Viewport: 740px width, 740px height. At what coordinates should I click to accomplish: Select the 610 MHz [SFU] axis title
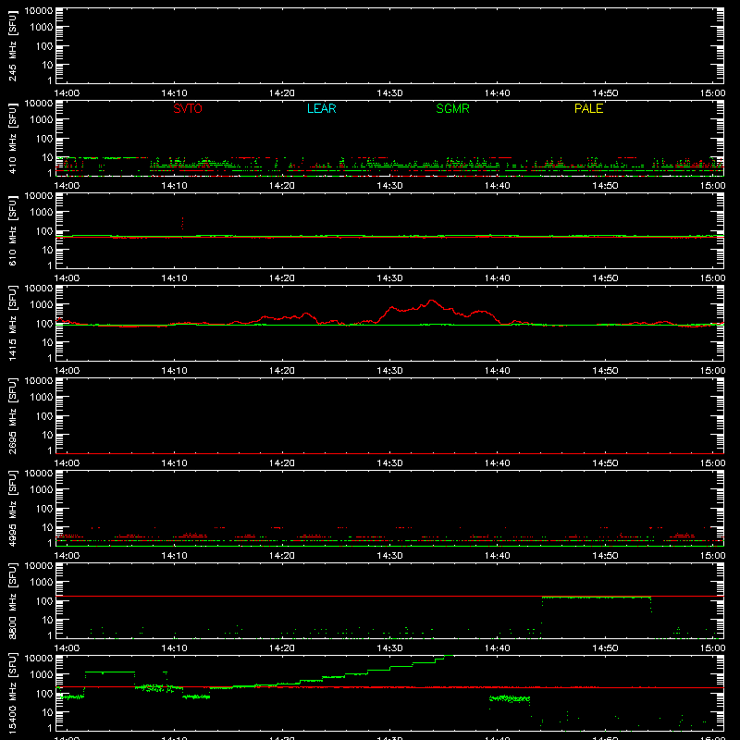[x=13, y=230]
